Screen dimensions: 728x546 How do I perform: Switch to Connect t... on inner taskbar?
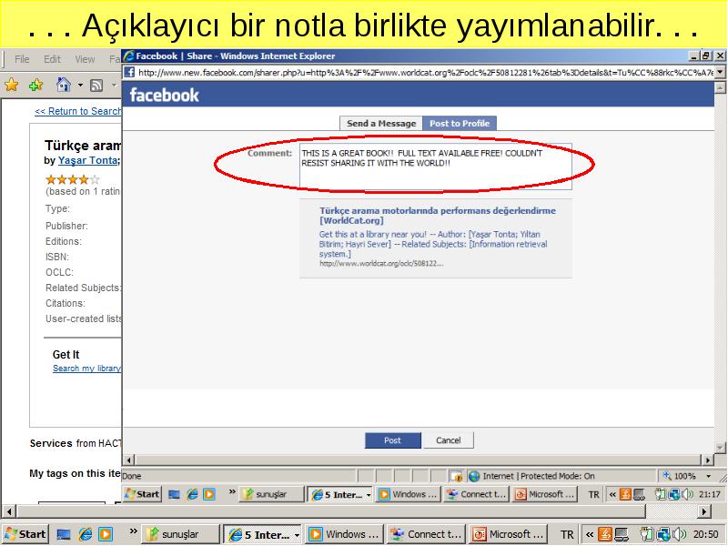click(477, 494)
